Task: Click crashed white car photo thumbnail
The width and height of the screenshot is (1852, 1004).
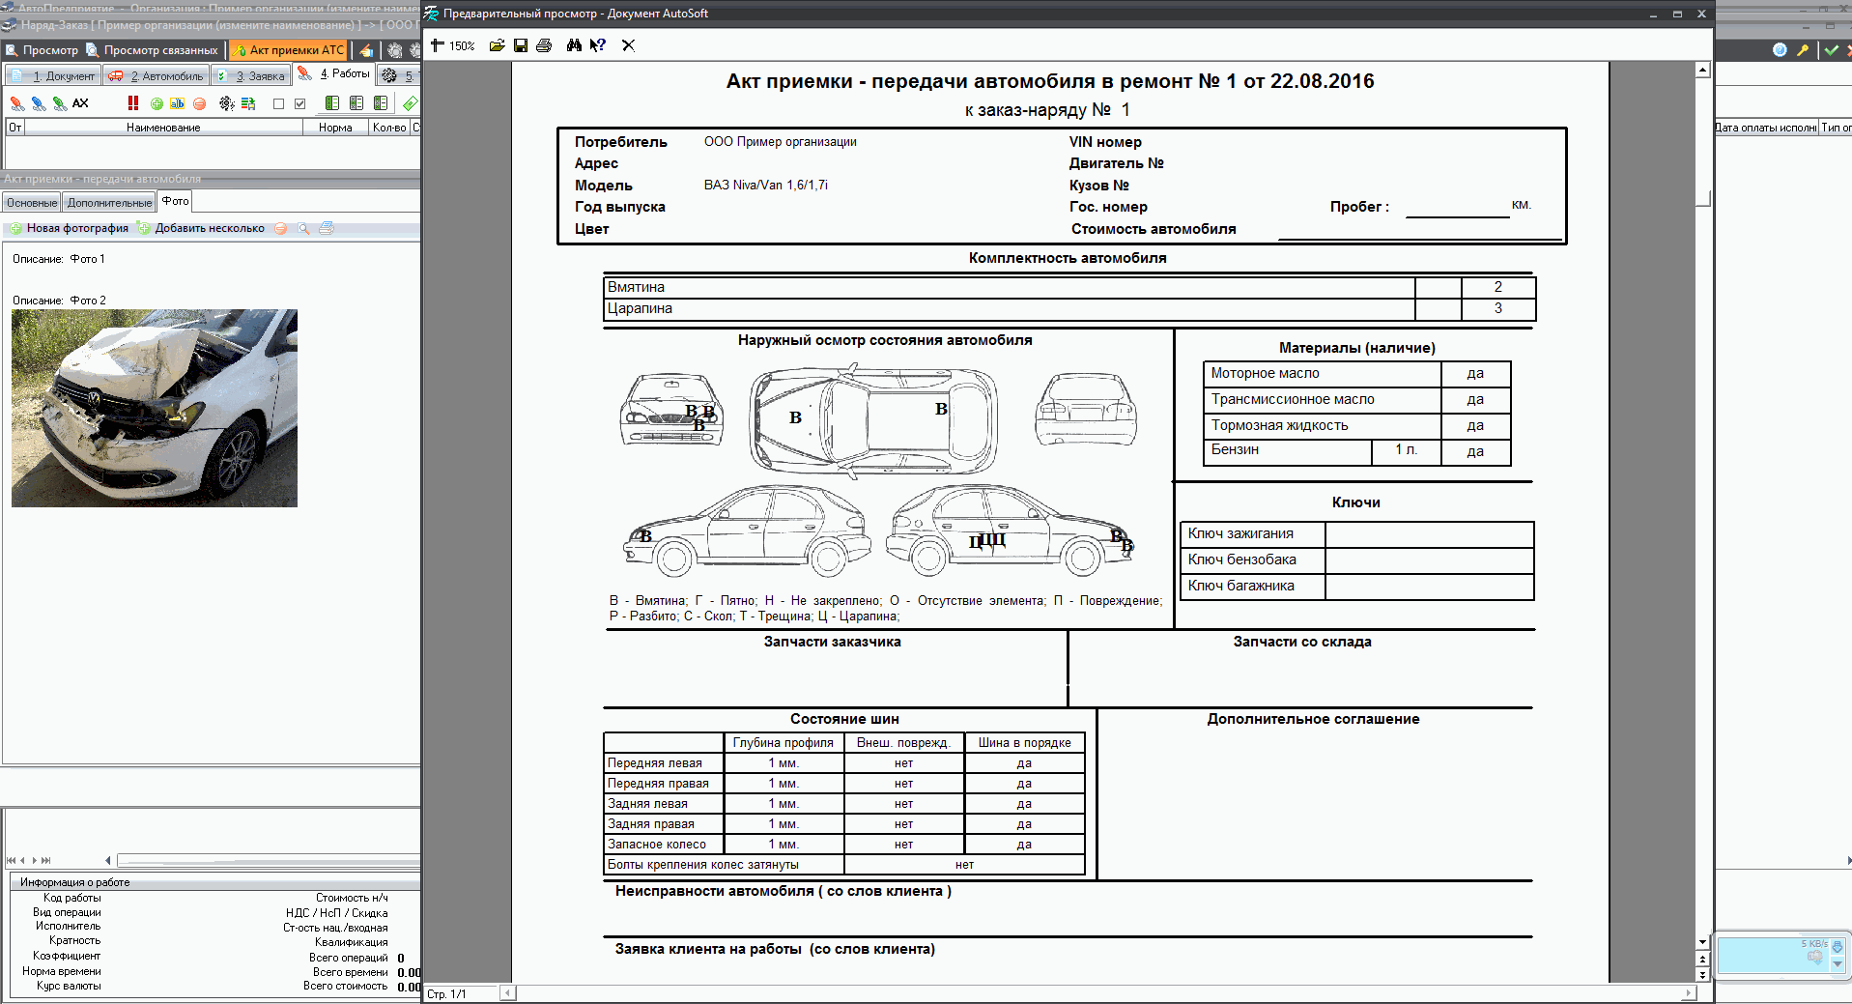Action: [x=155, y=408]
